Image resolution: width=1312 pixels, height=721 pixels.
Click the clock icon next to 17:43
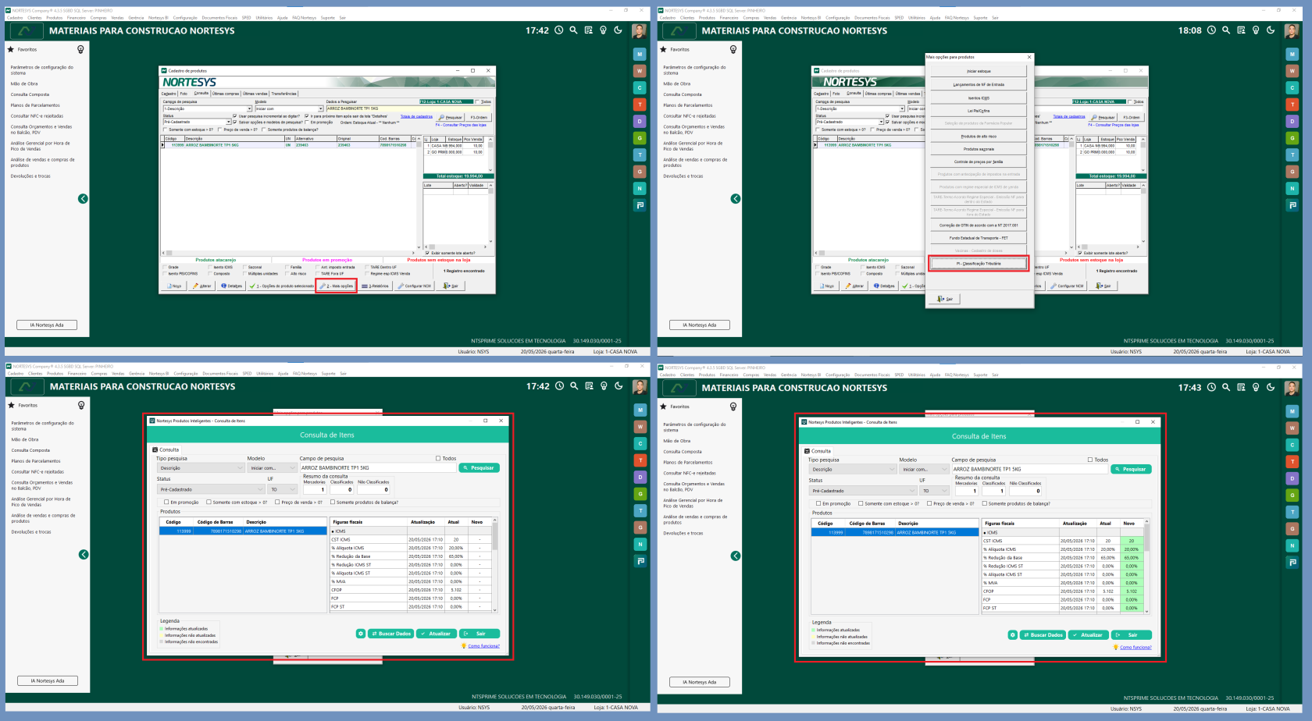tap(1211, 388)
